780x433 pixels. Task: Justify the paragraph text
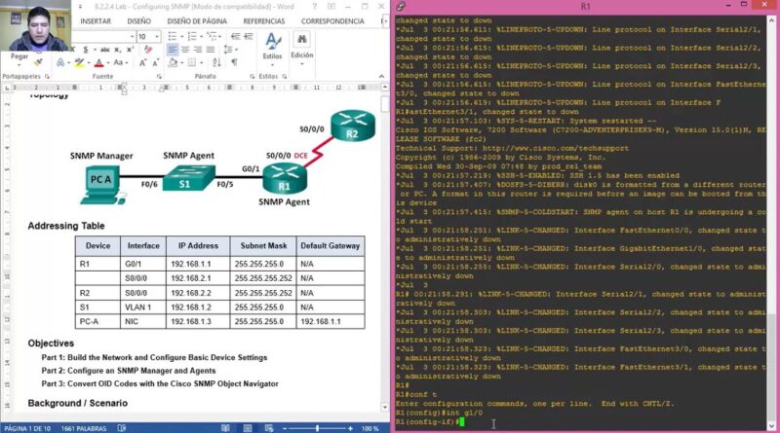click(x=211, y=50)
